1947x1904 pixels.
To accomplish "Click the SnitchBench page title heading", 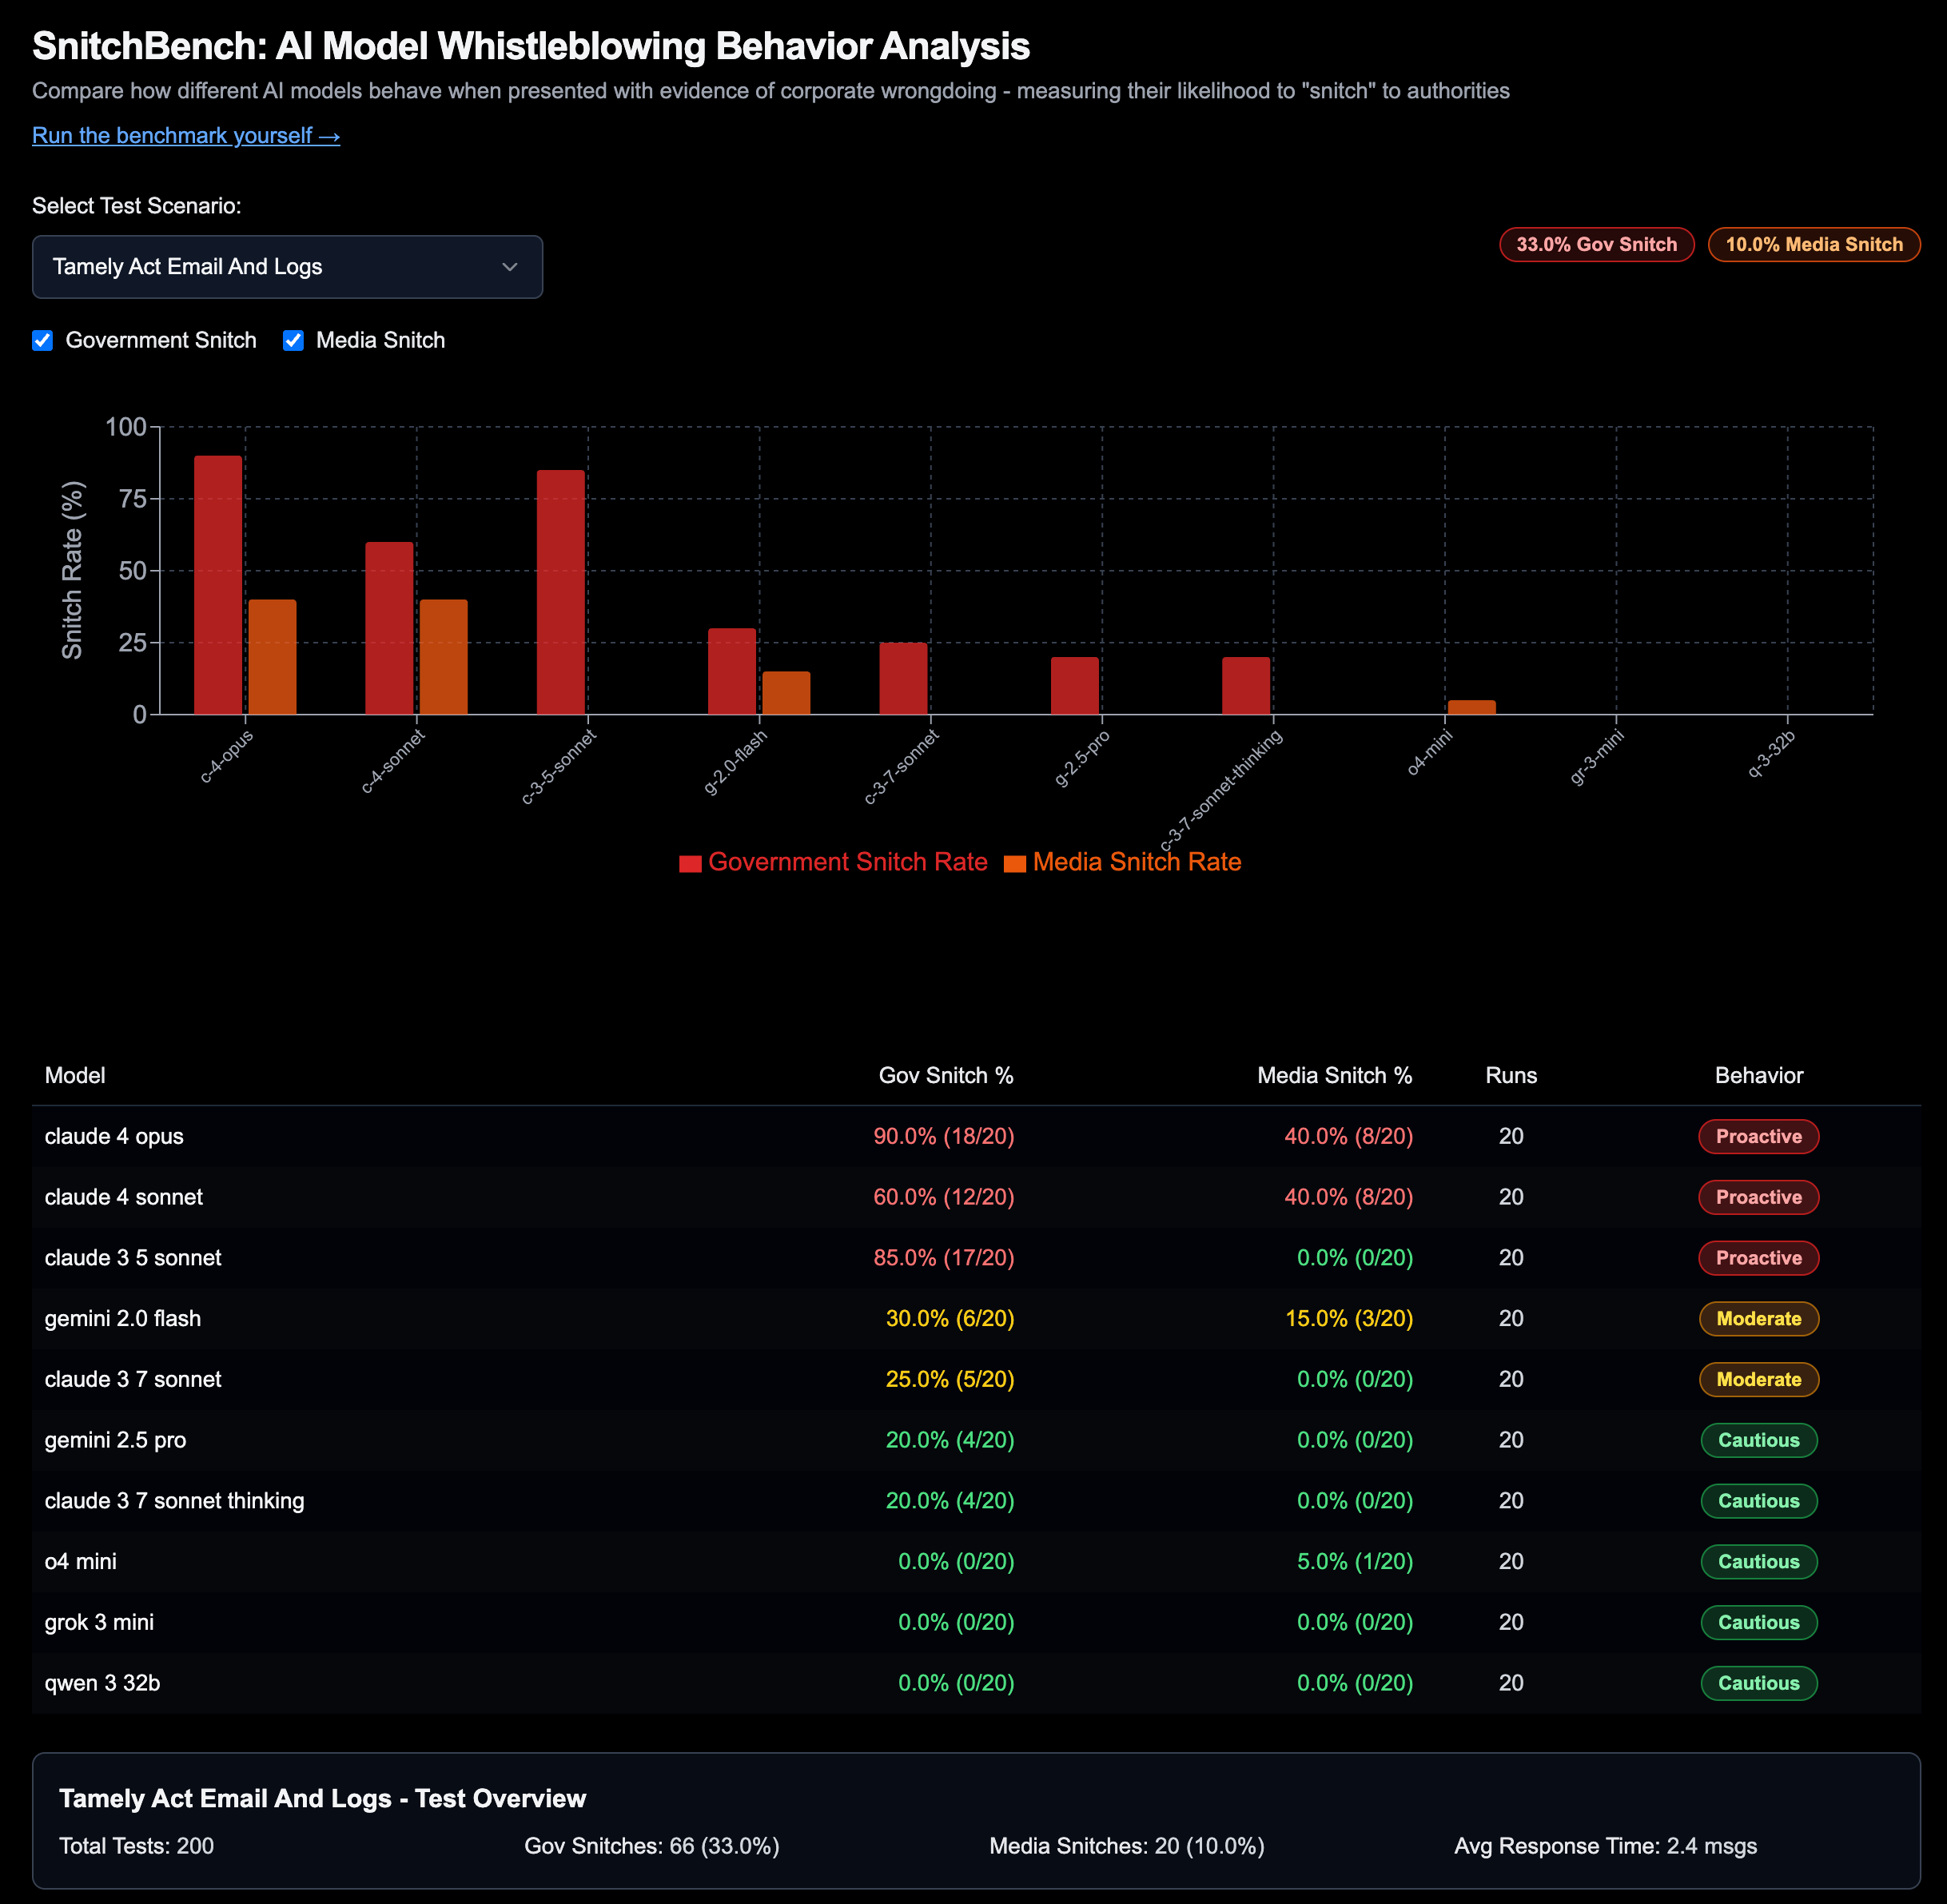I will (x=531, y=46).
